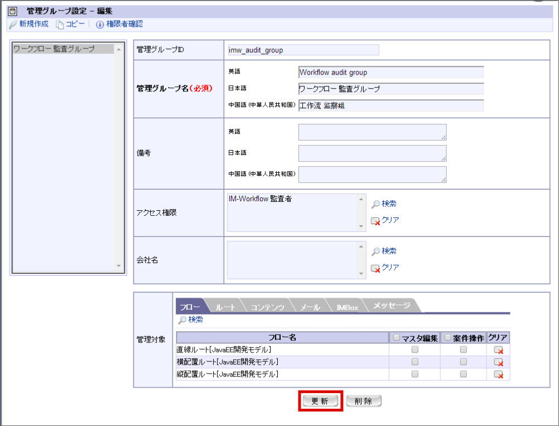Screen dimensions: 559x426
Task: Click the 備考 English text area
Action: (373, 132)
